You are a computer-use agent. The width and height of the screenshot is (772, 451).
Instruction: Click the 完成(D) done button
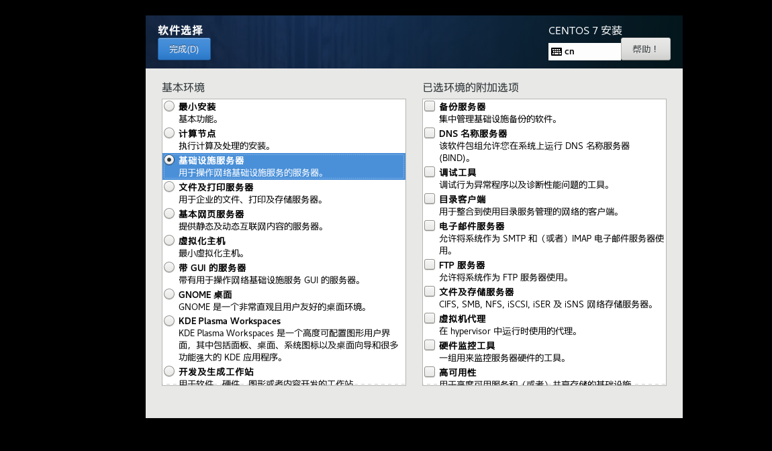coord(184,49)
